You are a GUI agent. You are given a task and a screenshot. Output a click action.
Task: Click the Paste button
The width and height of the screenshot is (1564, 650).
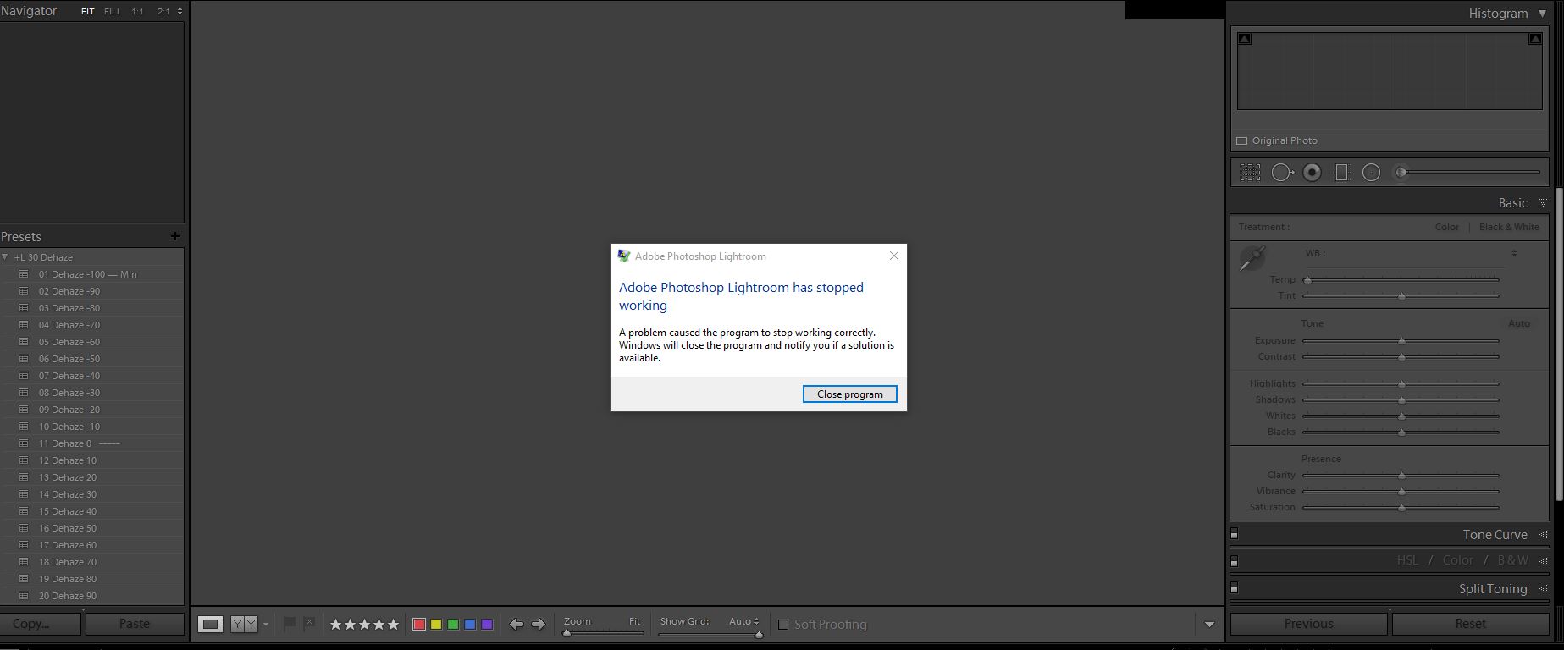135,624
